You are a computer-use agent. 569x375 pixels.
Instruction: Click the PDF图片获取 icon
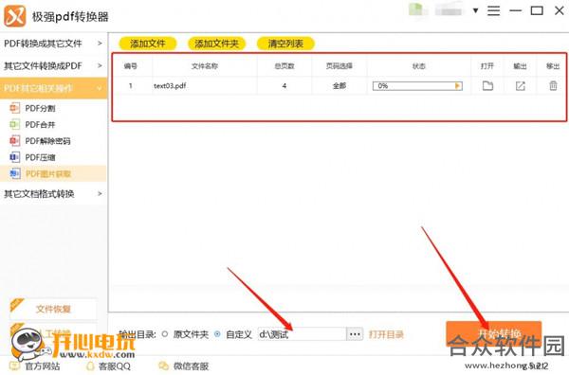14,173
